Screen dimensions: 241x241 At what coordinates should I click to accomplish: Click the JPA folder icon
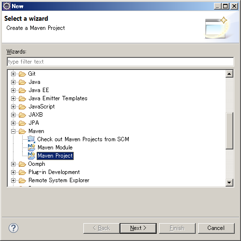click(22, 123)
